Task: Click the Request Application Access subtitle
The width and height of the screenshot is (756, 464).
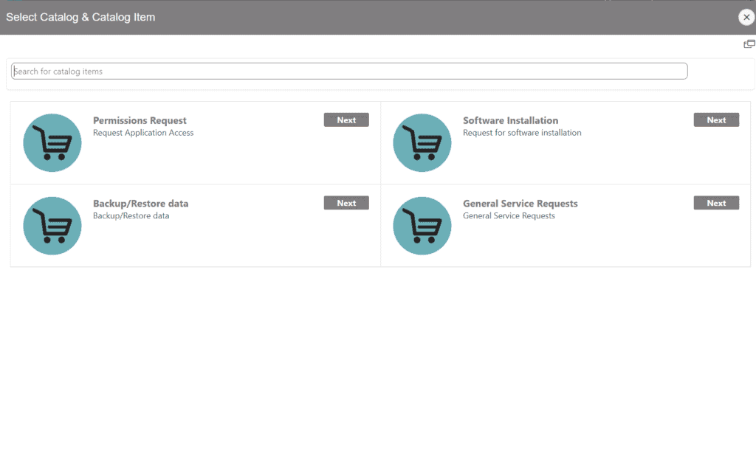Action: pos(142,133)
